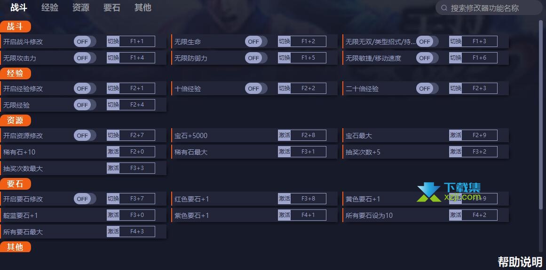Switch to the 经验 tab
Screen dimensions: 546x270
point(50,8)
